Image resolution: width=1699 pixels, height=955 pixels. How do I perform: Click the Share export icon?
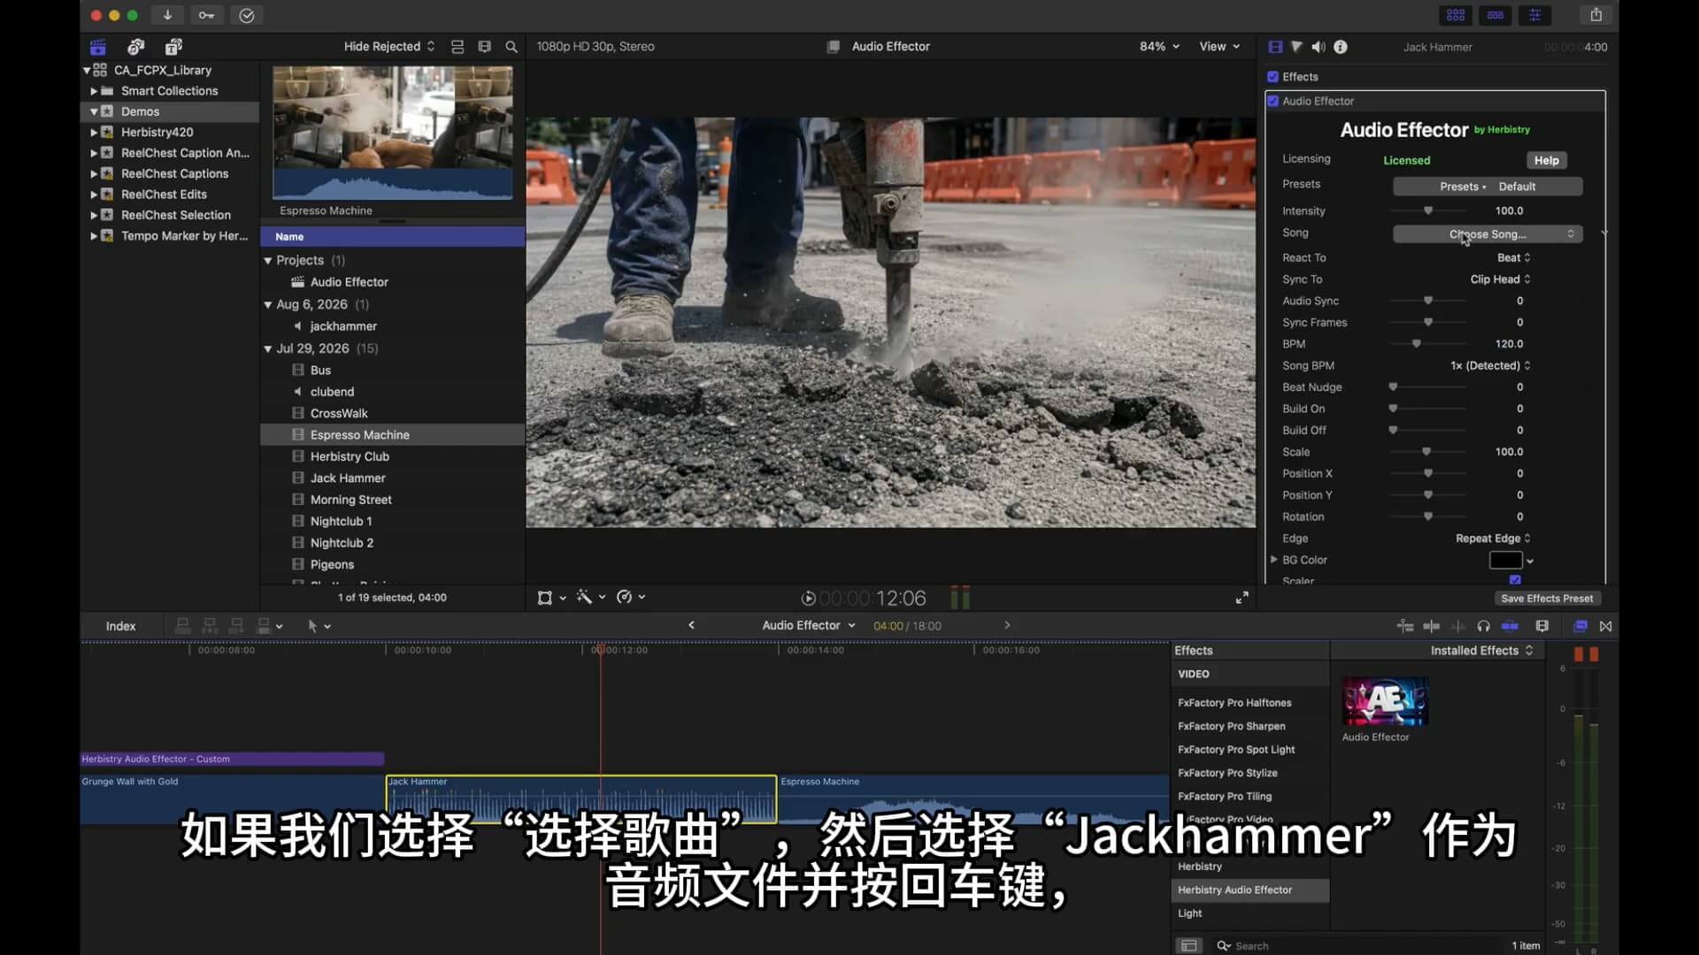pyautogui.click(x=1596, y=15)
